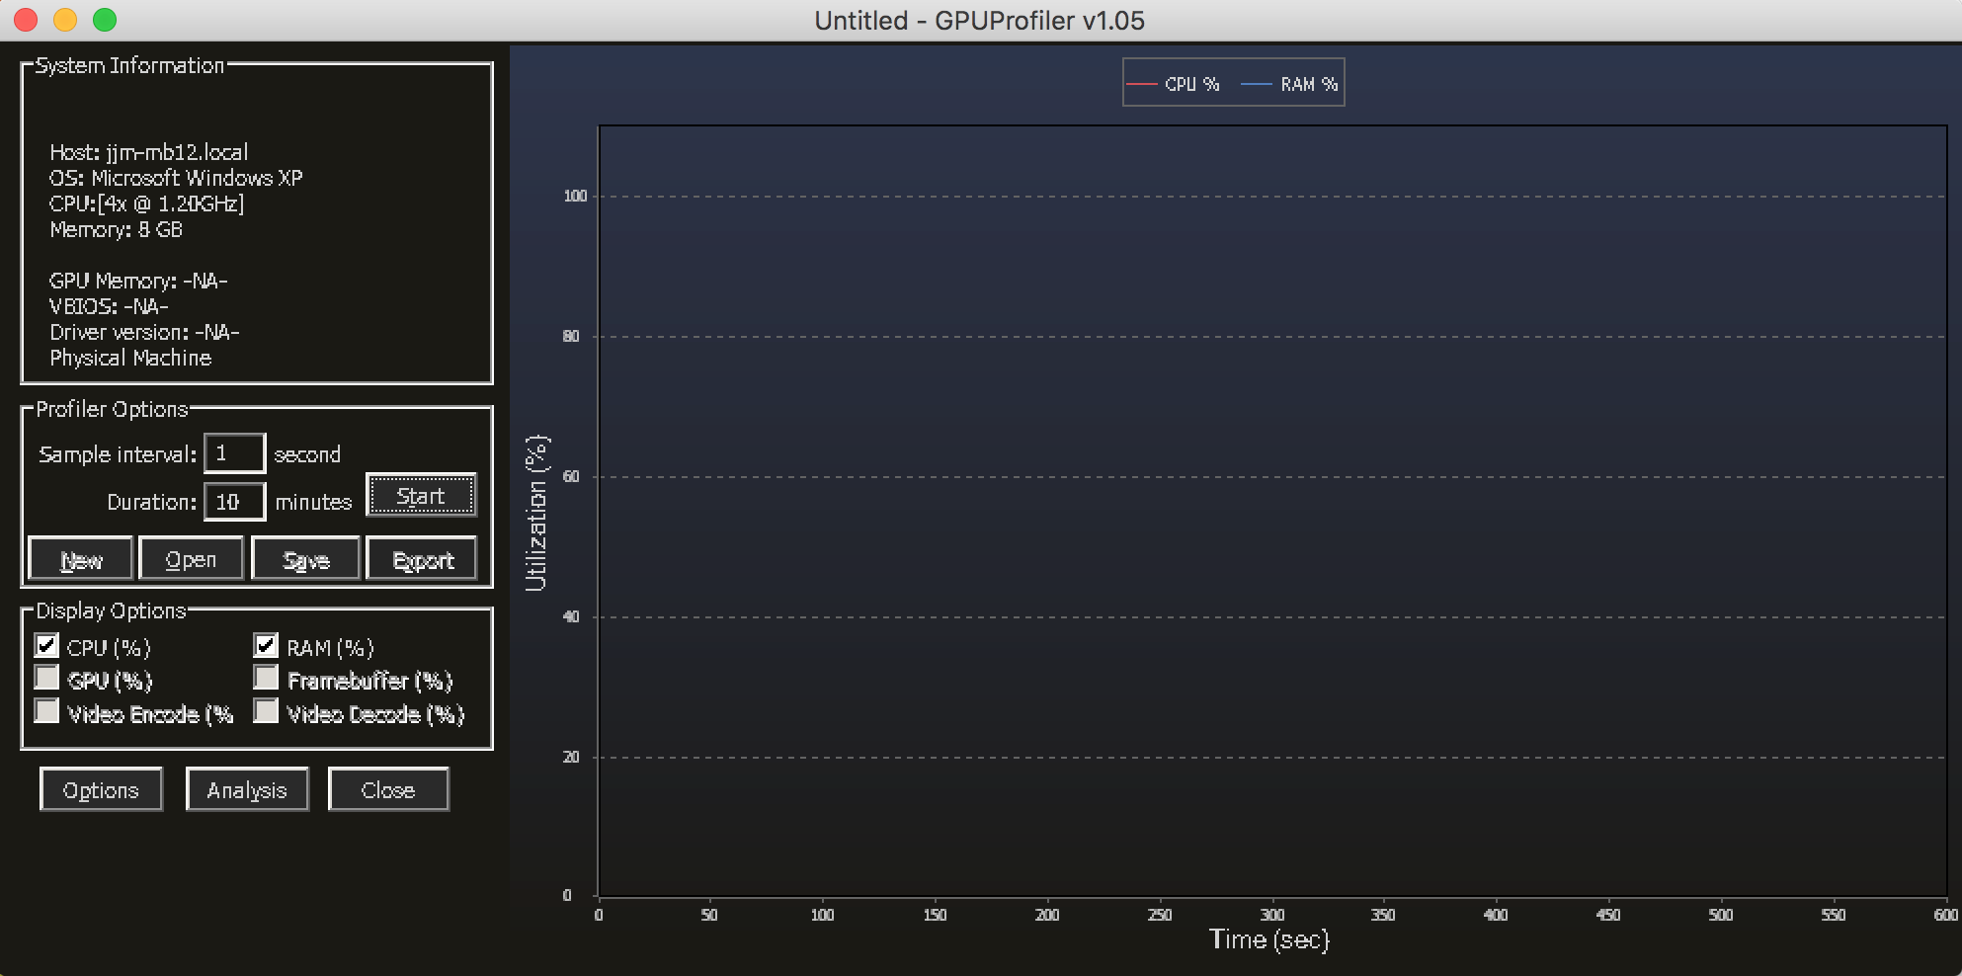Create a New profile session

click(81, 559)
